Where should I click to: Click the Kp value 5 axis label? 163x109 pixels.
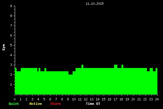pyautogui.click(x=11, y=45)
